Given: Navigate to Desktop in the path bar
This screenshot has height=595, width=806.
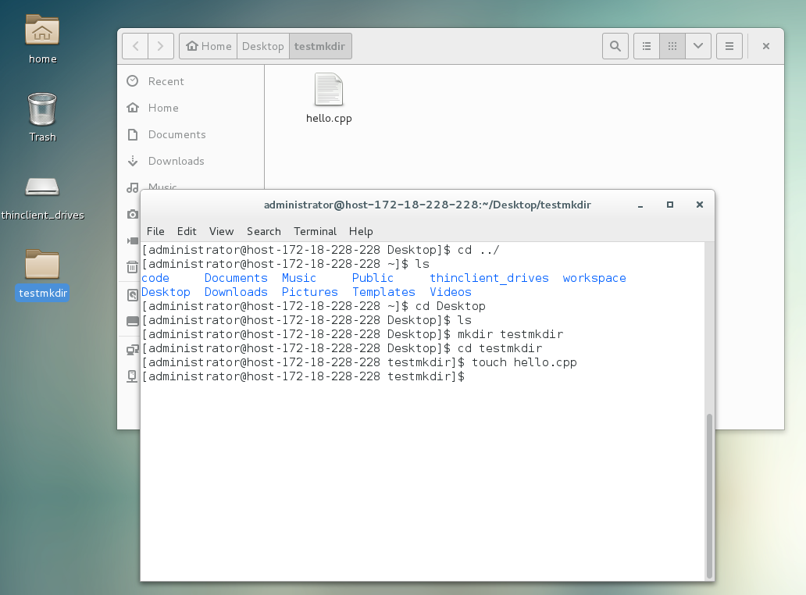Looking at the screenshot, I should (262, 46).
